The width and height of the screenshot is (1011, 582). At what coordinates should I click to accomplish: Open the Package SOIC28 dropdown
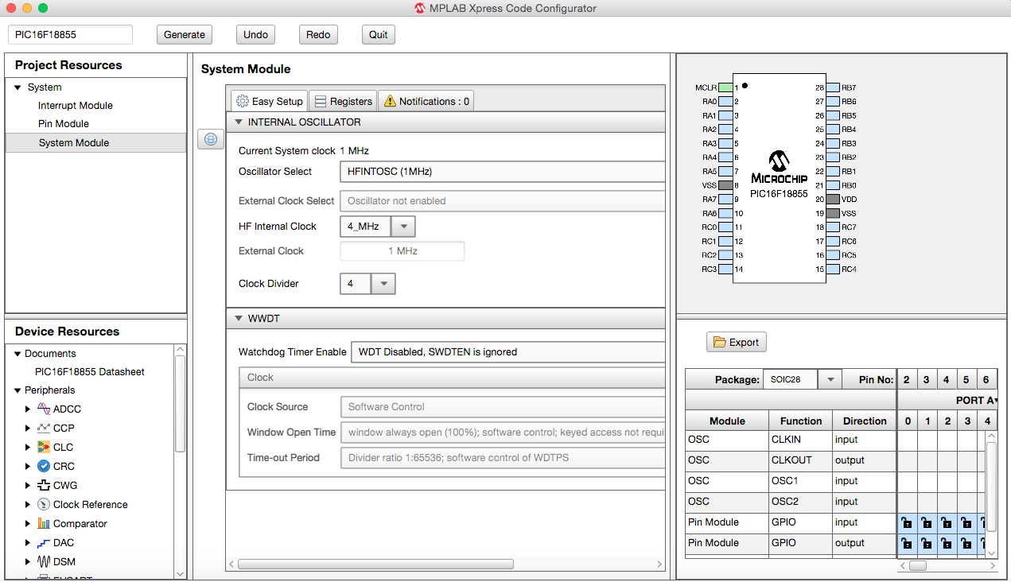tap(830, 378)
